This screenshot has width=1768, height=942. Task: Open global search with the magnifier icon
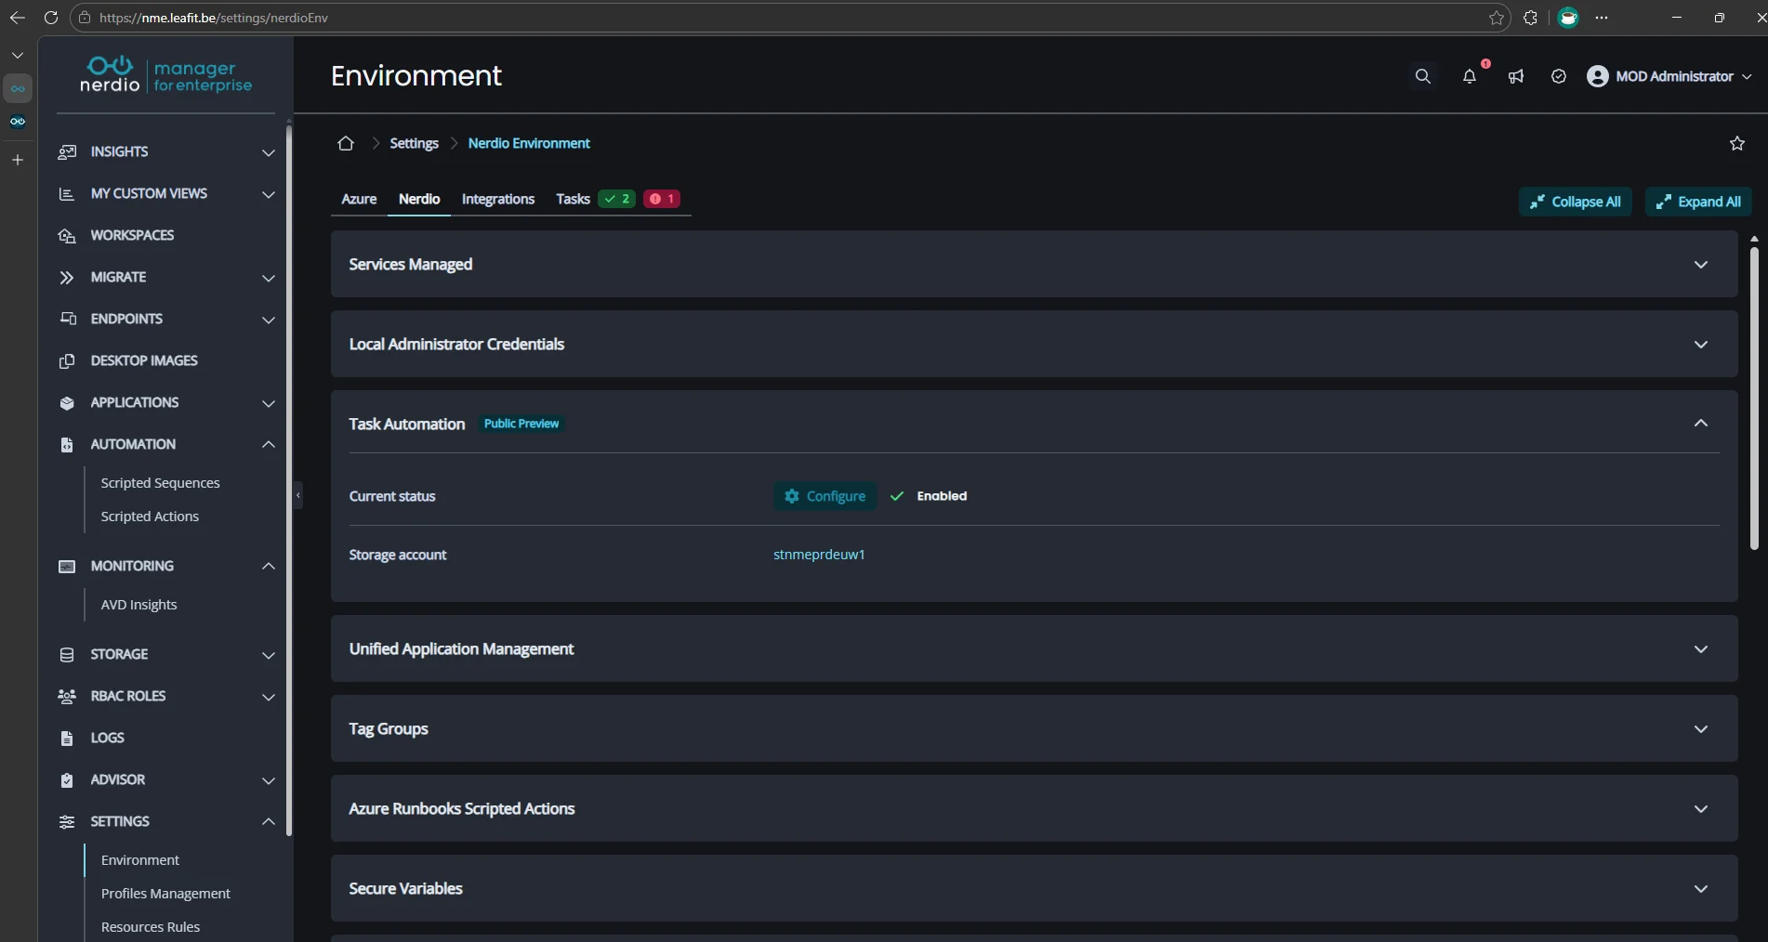[1422, 76]
